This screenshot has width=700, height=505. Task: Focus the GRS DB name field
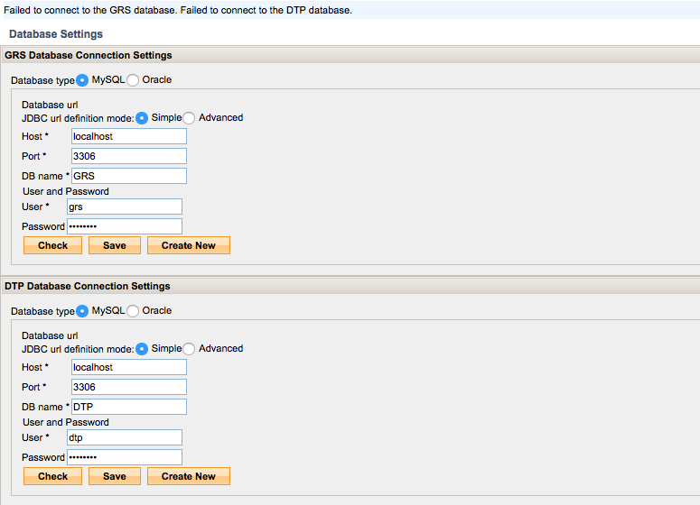point(129,176)
